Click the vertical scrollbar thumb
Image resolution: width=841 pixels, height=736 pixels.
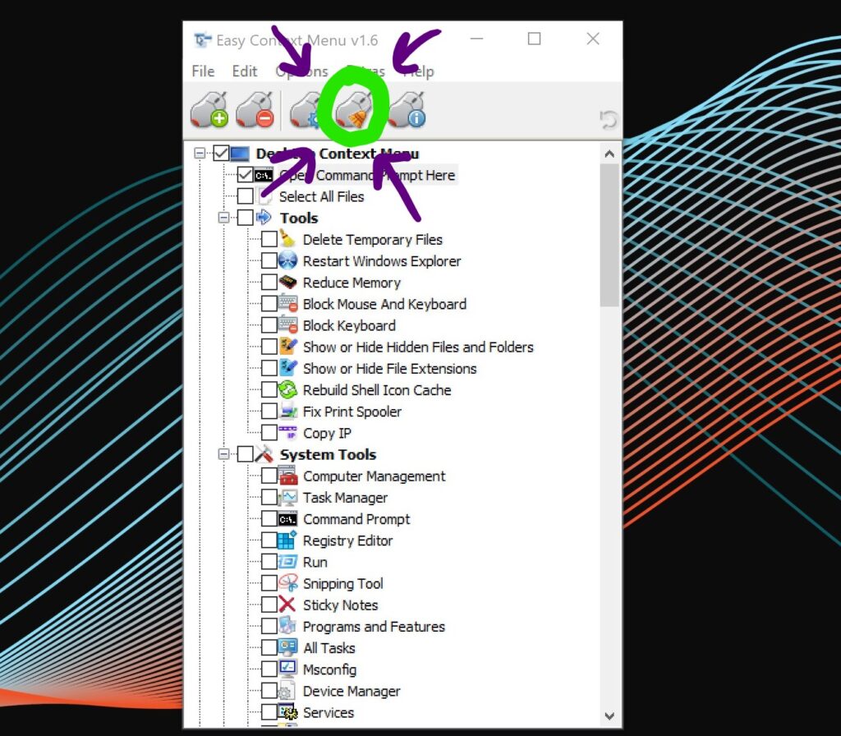click(609, 235)
